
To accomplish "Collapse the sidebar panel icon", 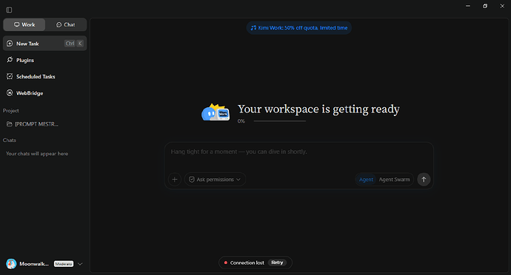I will point(9,10).
